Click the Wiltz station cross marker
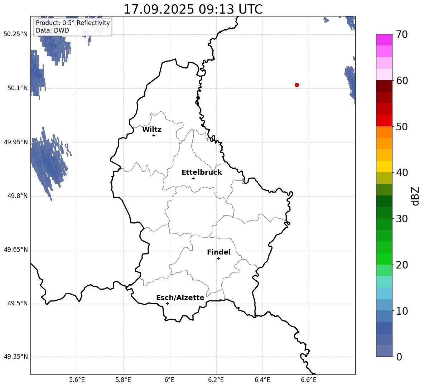 click(x=154, y=135)
